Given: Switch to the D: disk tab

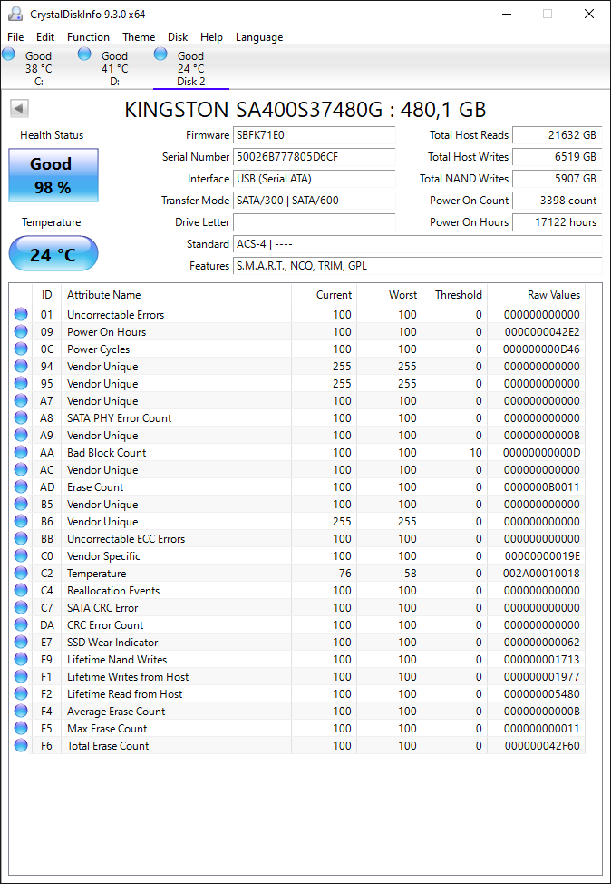Looking at the screenshot, I should click(x=114, y=68).
